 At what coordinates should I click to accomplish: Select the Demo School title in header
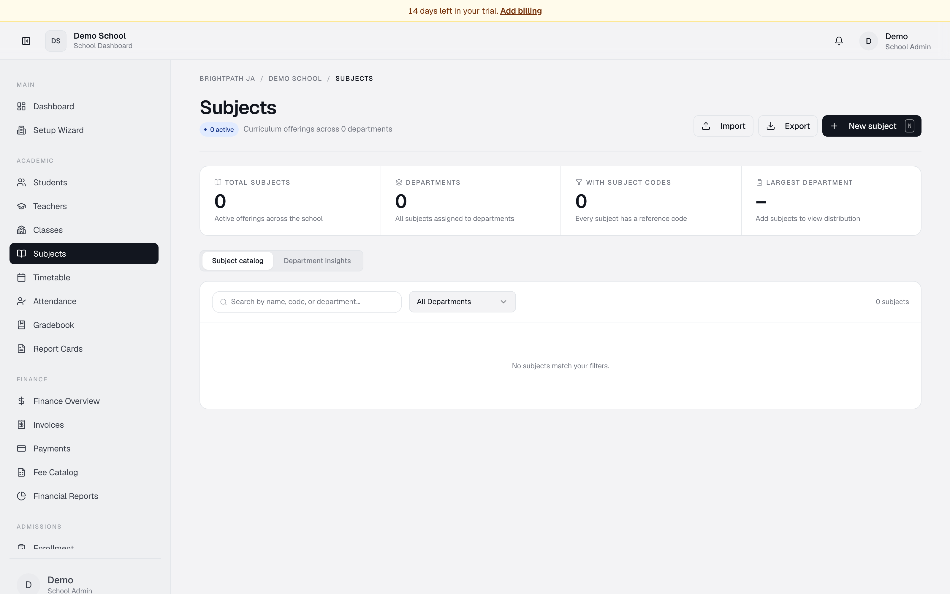pyautogui.click(x=100, y=36)
